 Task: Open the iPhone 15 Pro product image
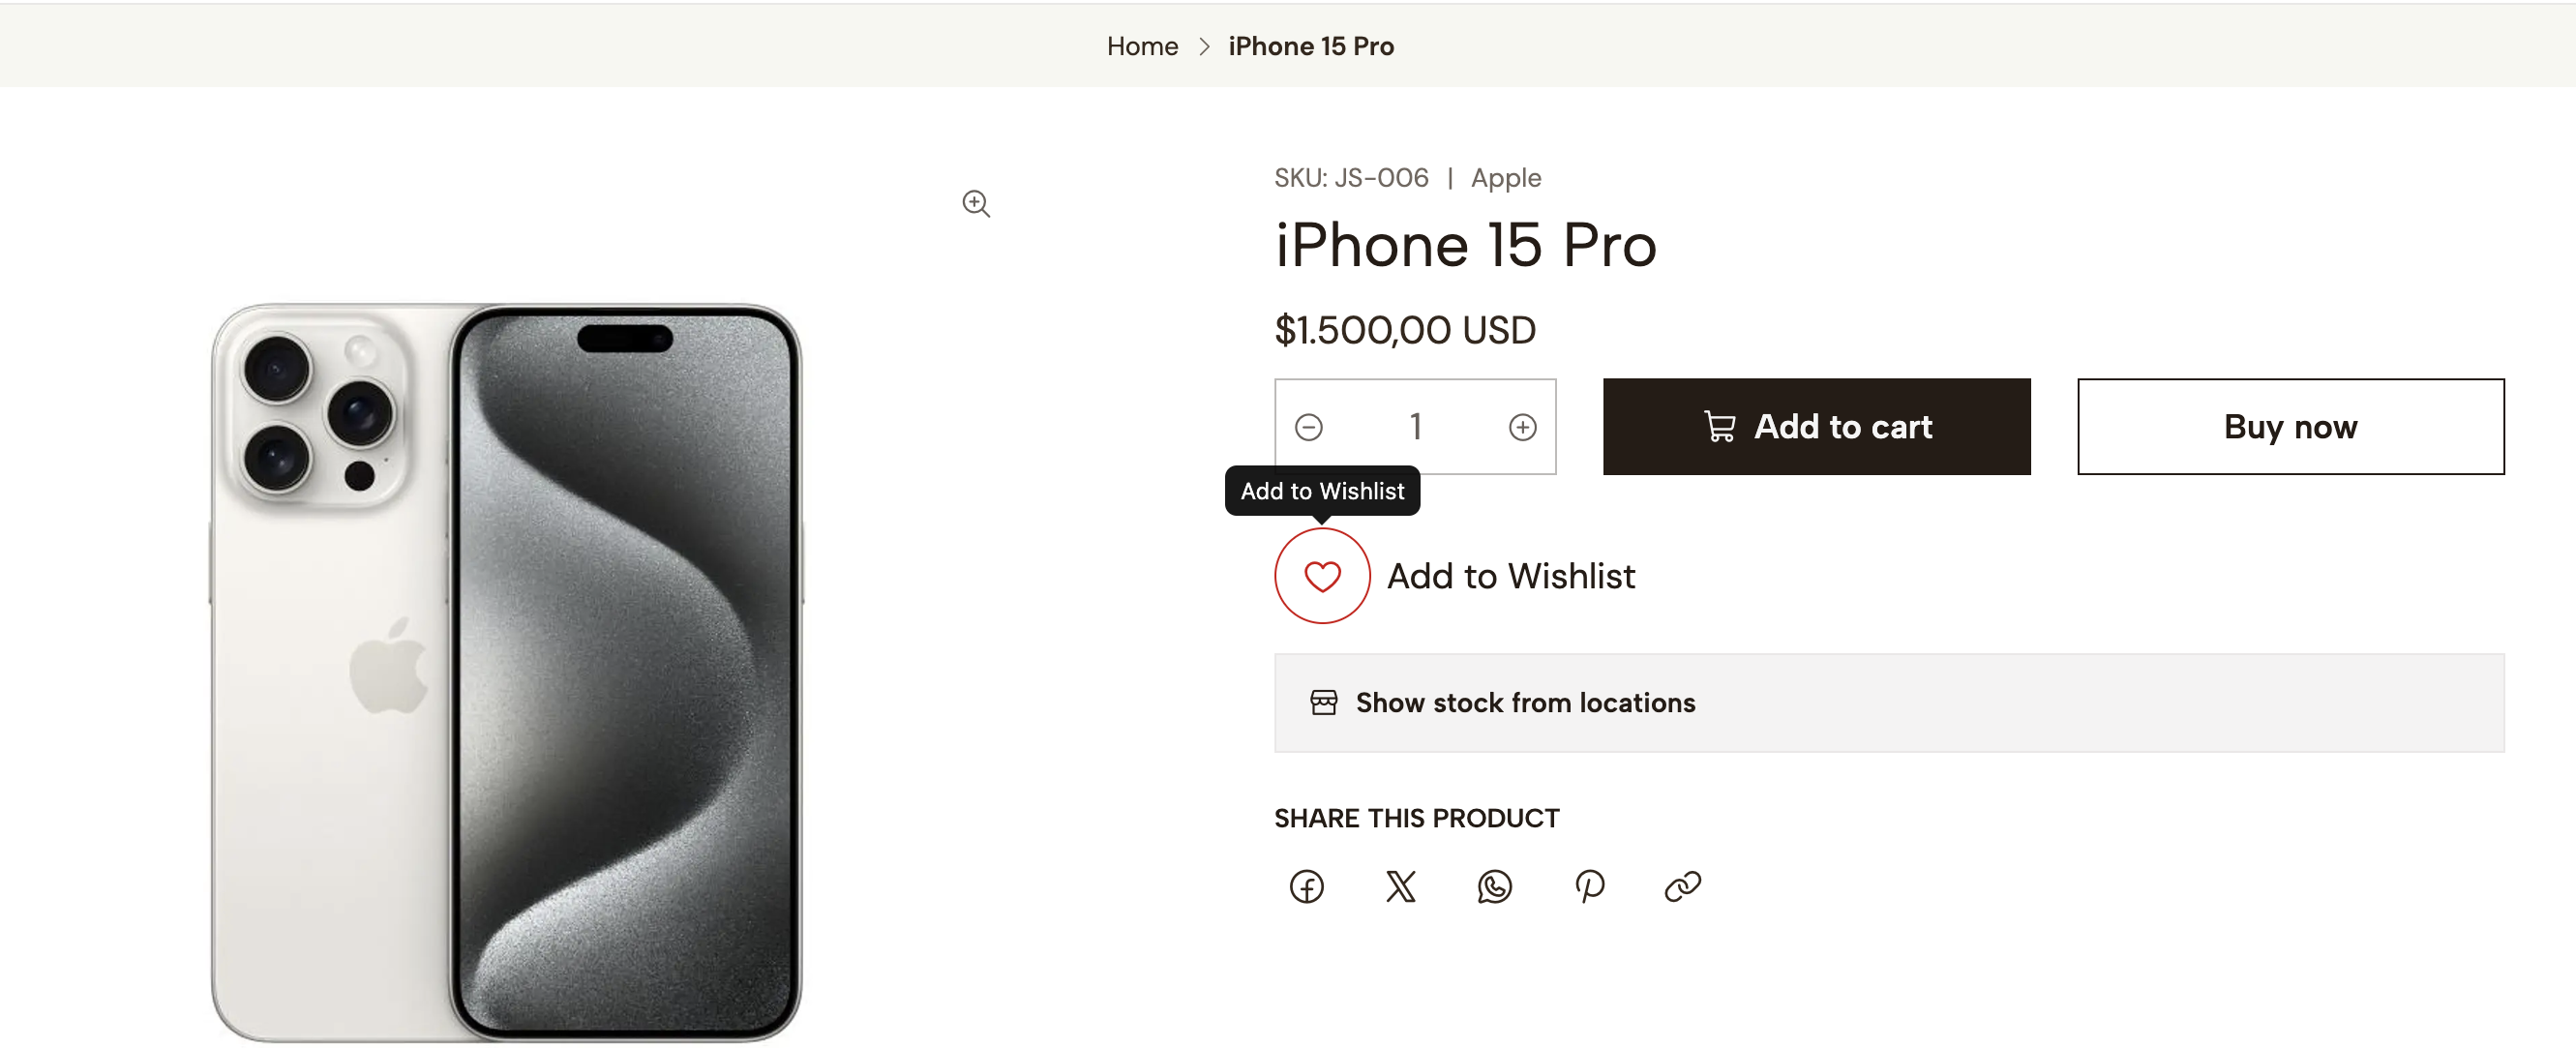[506, 672]
